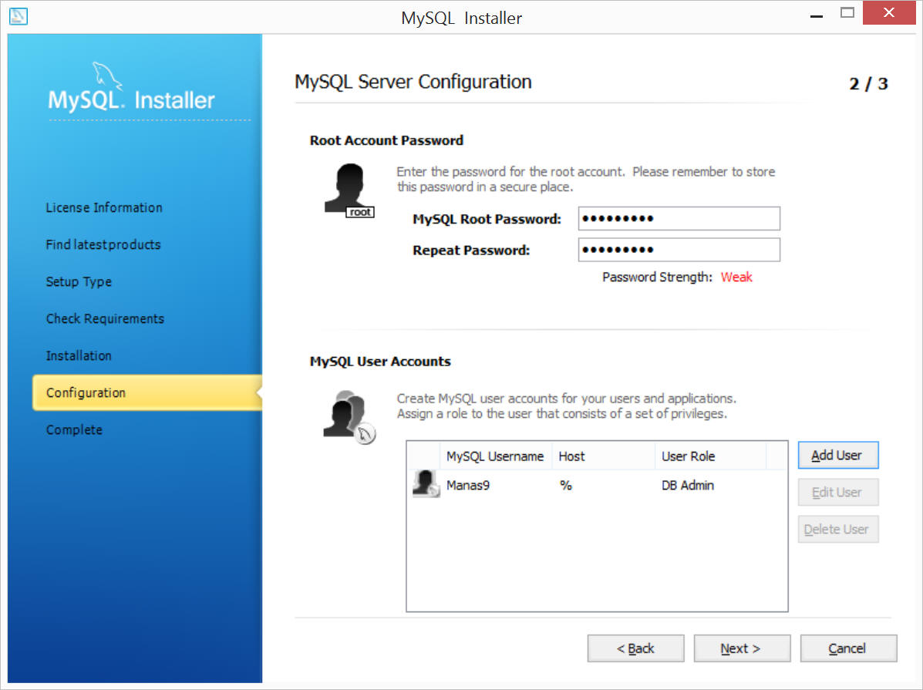
Task: Sort by MySQL Username column header
Action: pos(495,456)
